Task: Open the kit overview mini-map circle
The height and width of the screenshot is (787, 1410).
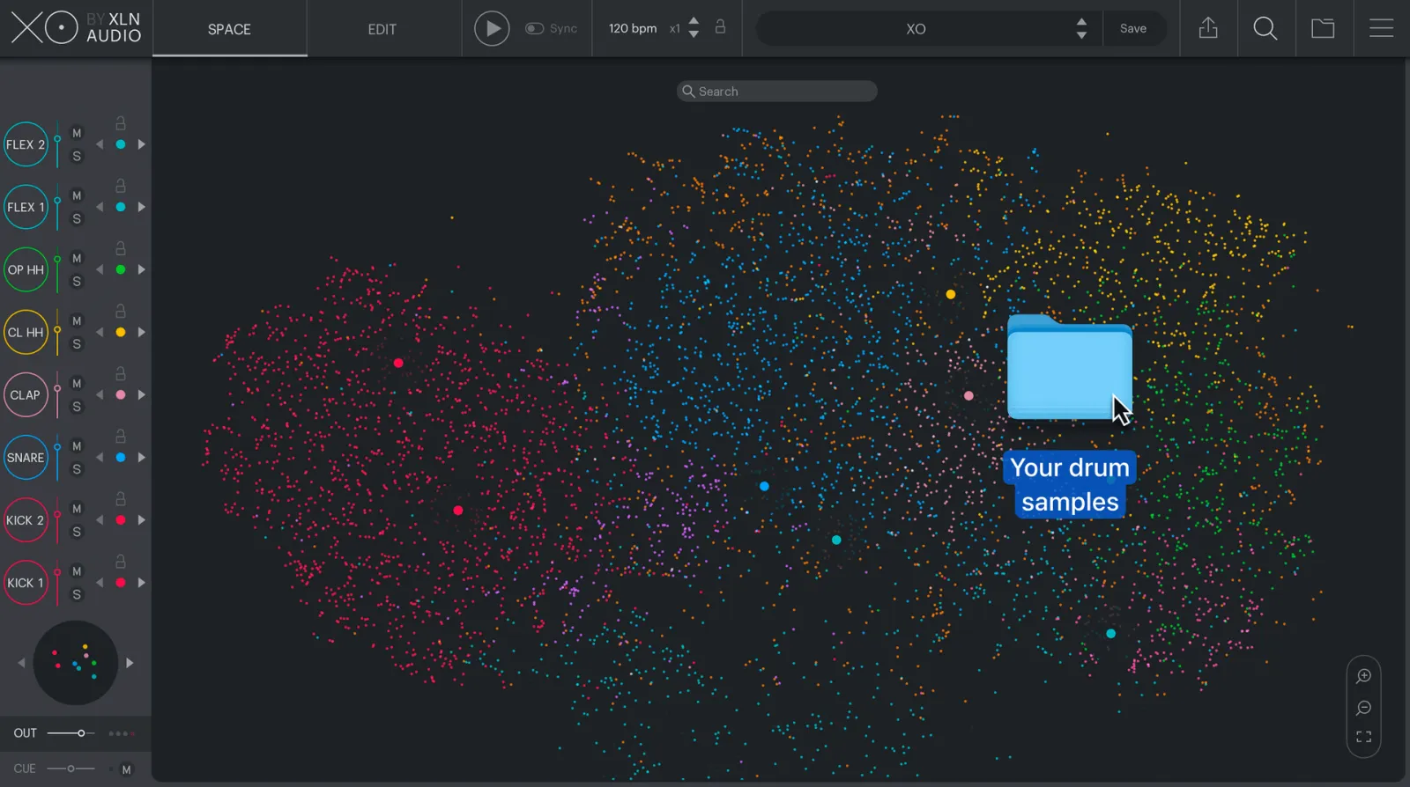Action: [76, 663]
